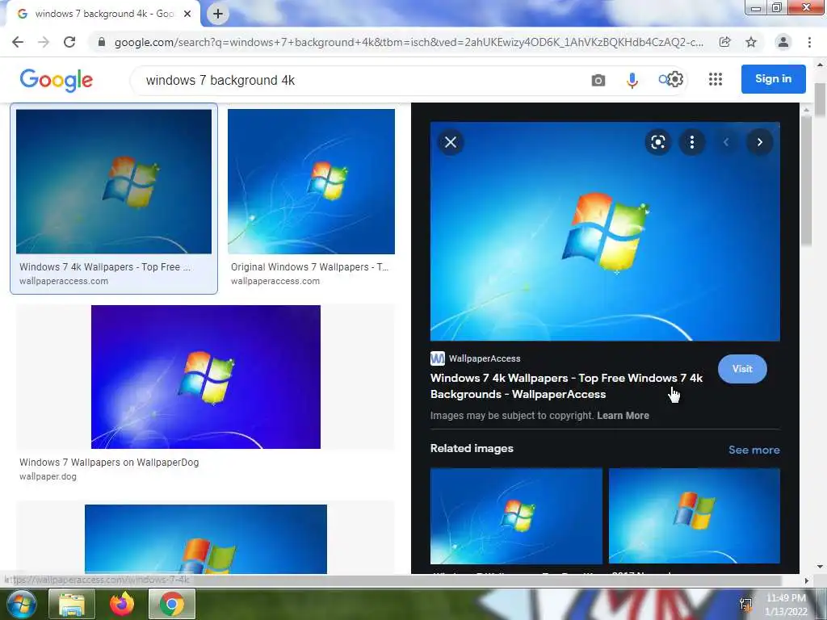
Task: Click the Sign in button
Action: pos(773,79)
